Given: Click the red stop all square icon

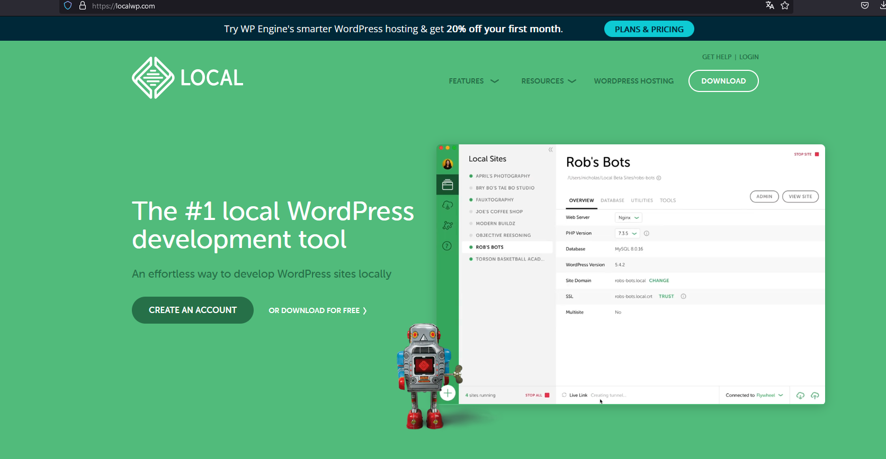Looking at the screenshot, I should (x=547, y=395).
